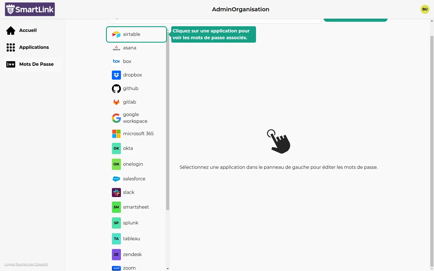Click the Google G logo icon
This screenshot has height=271, width=434.
tap(116, 118)
